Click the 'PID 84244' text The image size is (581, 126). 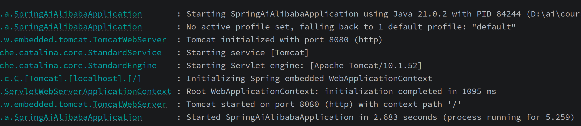tap(499, 14)
